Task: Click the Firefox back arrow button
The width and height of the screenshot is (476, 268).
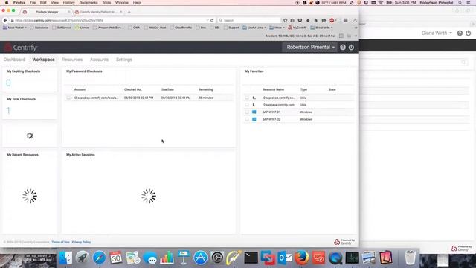Action: pyautogui.click(x=5, y=20)
